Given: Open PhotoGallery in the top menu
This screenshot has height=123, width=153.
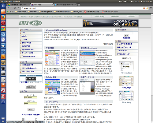Looking at the screenshot, I should point(99,17).
